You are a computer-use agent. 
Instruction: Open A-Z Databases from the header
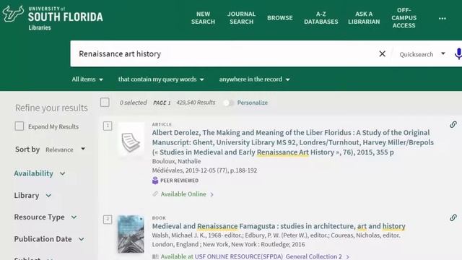pos(321,17)
